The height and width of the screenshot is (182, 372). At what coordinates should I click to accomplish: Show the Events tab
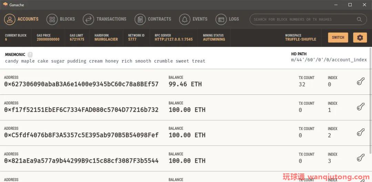193,19
